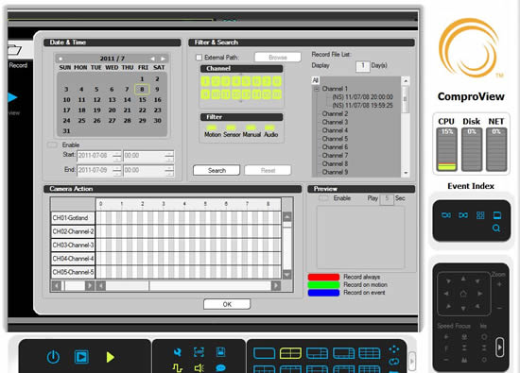Click the power icon in bottom toolbar
Image resolution: width=520 pixels, height=373 pixels.
point(53,357)
